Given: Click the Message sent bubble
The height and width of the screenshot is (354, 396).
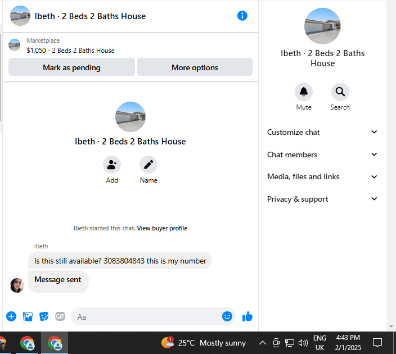Looking at the screenshot, I should [58, 281].
